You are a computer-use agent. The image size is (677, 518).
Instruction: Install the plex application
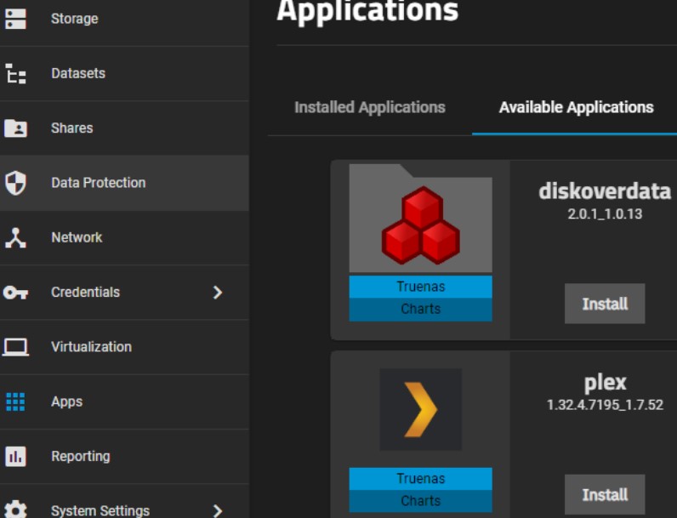[x=605, y=495]
